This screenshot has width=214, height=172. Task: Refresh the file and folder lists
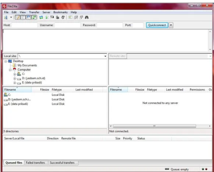(x=41, y=17)
